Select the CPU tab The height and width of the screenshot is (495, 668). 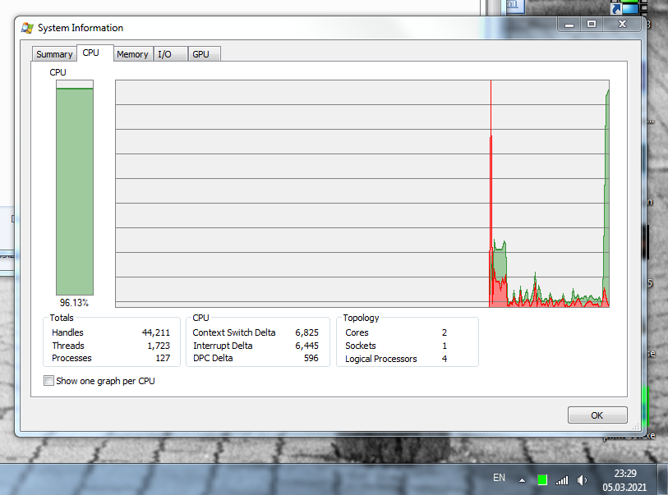tap(95, 53)
